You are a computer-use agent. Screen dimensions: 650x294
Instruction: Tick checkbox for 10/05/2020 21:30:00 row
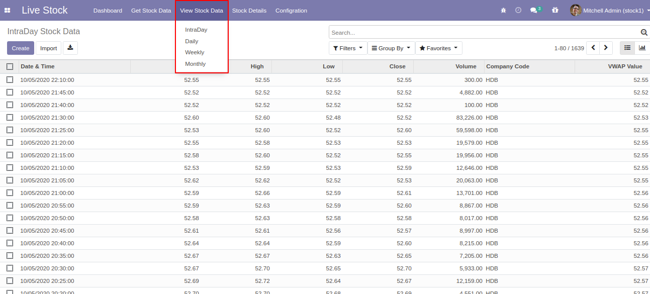point(10,118)
